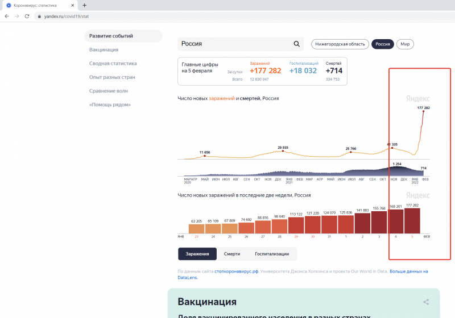Screen dimensions: 455x318
Task: Click the 1 254 deaths peak label
Action: coord(397,164)
